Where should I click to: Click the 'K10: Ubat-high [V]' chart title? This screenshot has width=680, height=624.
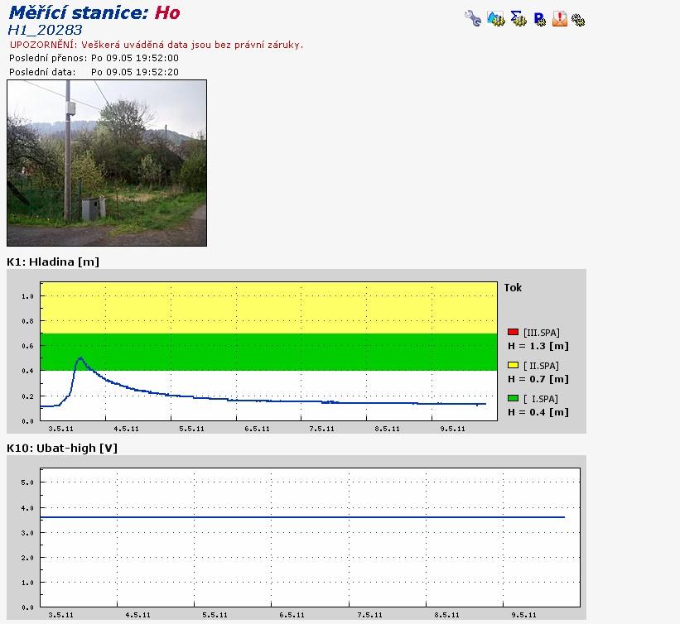pyautogui.click(x=62, y=448)
